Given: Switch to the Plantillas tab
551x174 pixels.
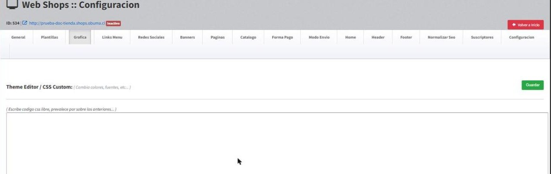Looking at the screenshot, I should [49, 38].
